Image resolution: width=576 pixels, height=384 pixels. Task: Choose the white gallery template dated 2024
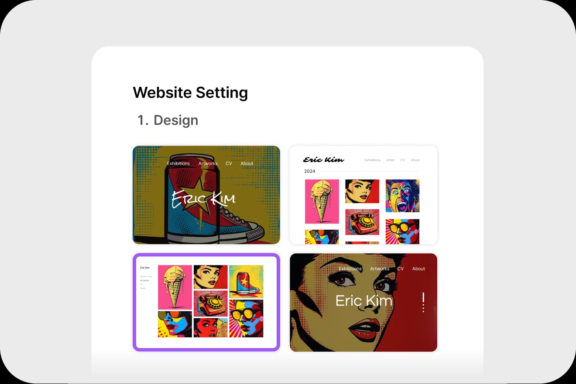pyautogui.click(x=363, y=195)
